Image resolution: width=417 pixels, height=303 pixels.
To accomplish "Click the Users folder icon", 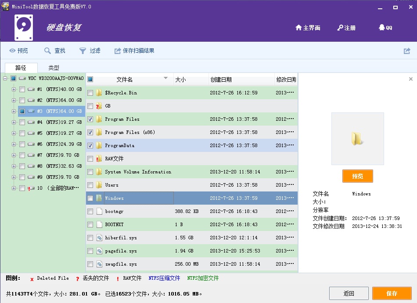I will point(99,185).
